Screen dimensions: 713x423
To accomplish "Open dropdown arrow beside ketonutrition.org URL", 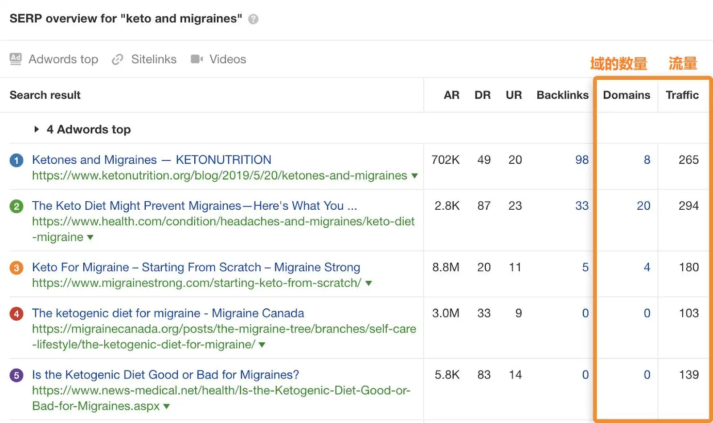I will [414, 176].
